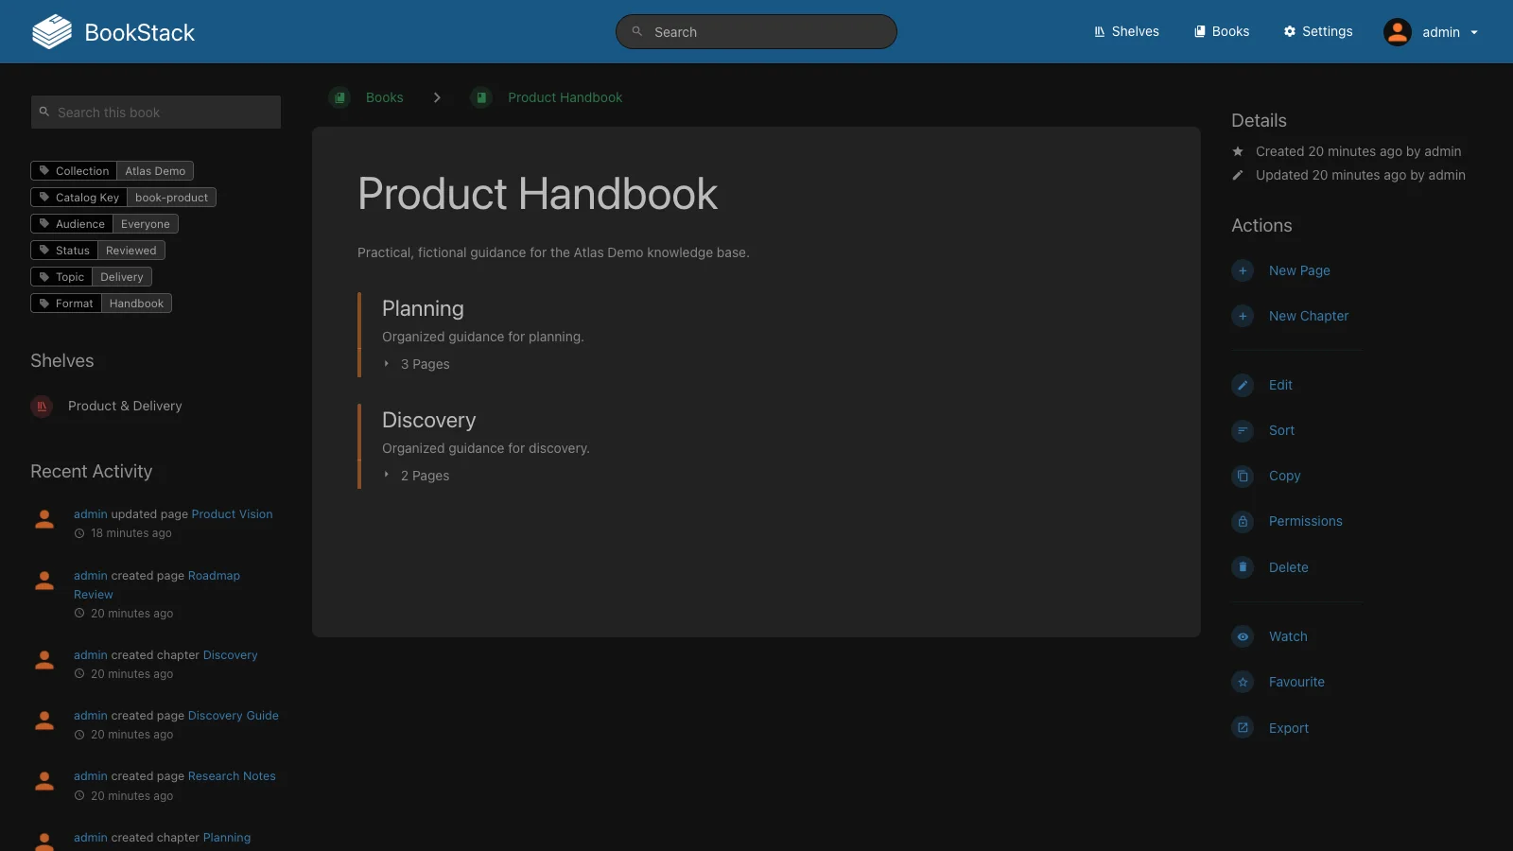
Task: Open the Product & Delivery shelf link
Action: 125,406
